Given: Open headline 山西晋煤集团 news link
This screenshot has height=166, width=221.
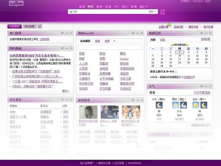Looking at the screenshot, I should (37, 56).
